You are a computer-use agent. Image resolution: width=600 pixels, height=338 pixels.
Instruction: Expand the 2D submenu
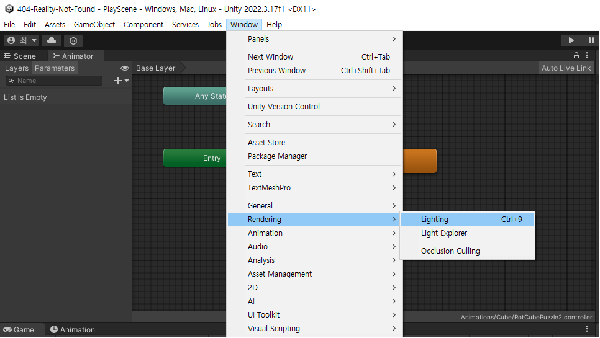point(315,288)
